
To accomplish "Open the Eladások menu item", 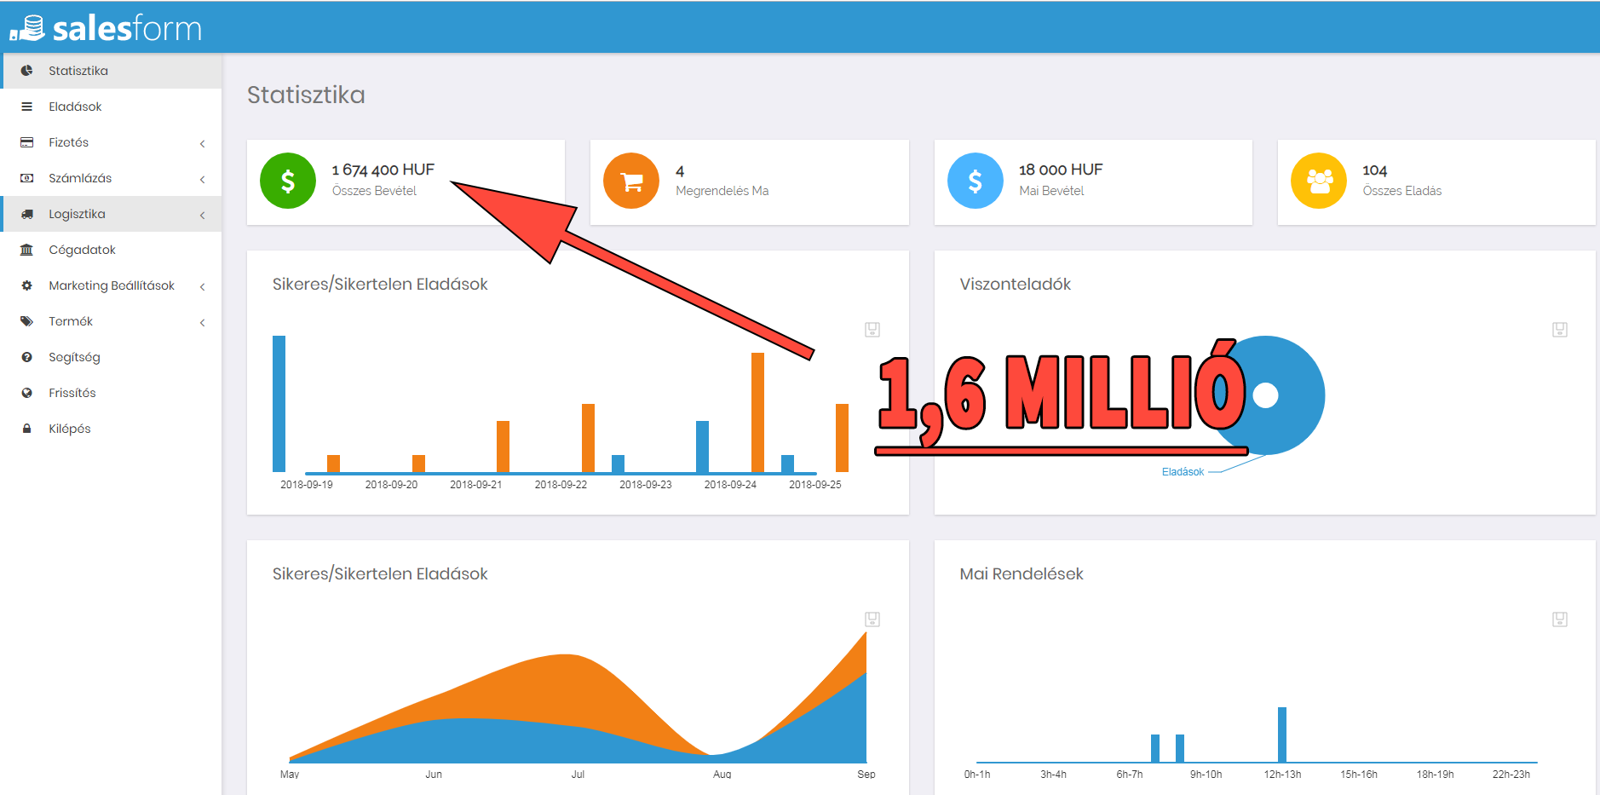I will click(x=75, y=107).
